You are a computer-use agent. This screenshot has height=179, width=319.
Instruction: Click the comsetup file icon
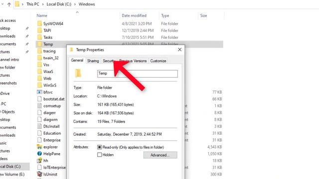(39, 106)
